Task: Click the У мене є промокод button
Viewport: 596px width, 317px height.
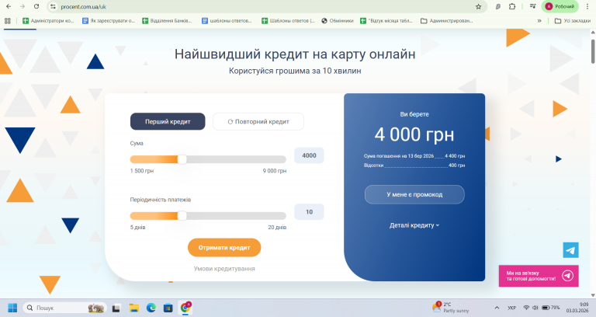Action: point(414,194)
